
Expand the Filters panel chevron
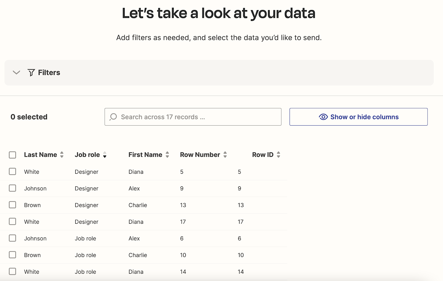click(x=16, y=72)
